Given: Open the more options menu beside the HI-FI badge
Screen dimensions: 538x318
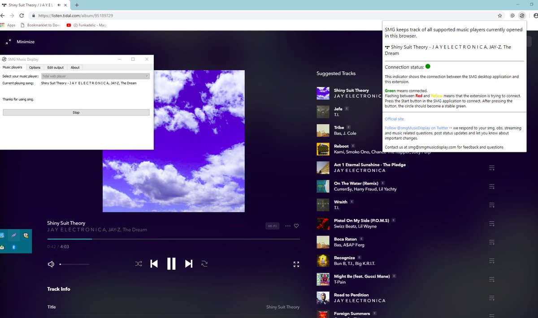Looking at the screenshot, I should 288,226.
